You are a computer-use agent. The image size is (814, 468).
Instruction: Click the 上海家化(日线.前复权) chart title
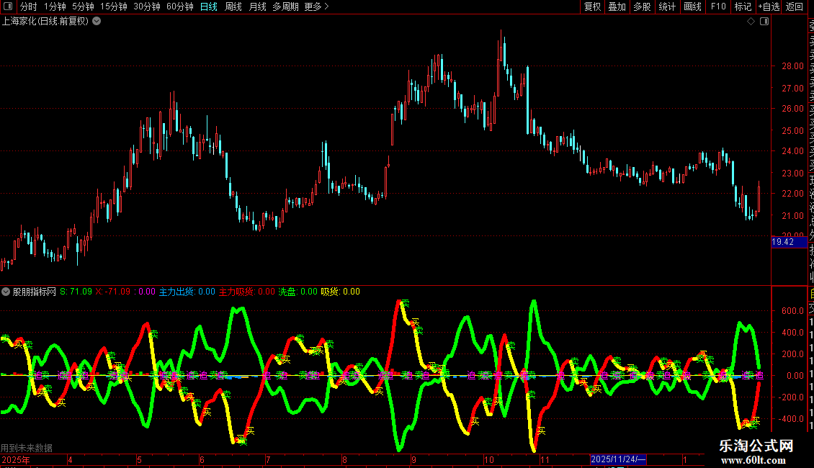click(45, 22)
